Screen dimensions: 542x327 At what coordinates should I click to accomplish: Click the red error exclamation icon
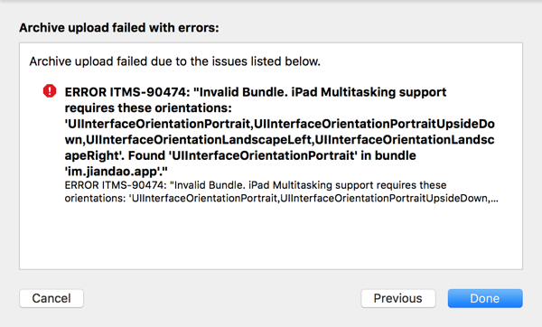point(50,91)
